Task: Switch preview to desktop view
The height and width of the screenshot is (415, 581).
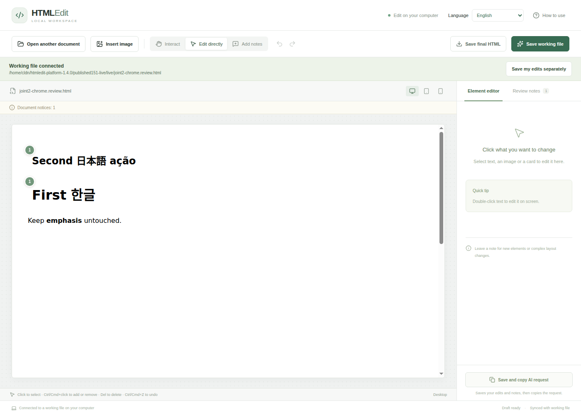Action: pos(412,91)
